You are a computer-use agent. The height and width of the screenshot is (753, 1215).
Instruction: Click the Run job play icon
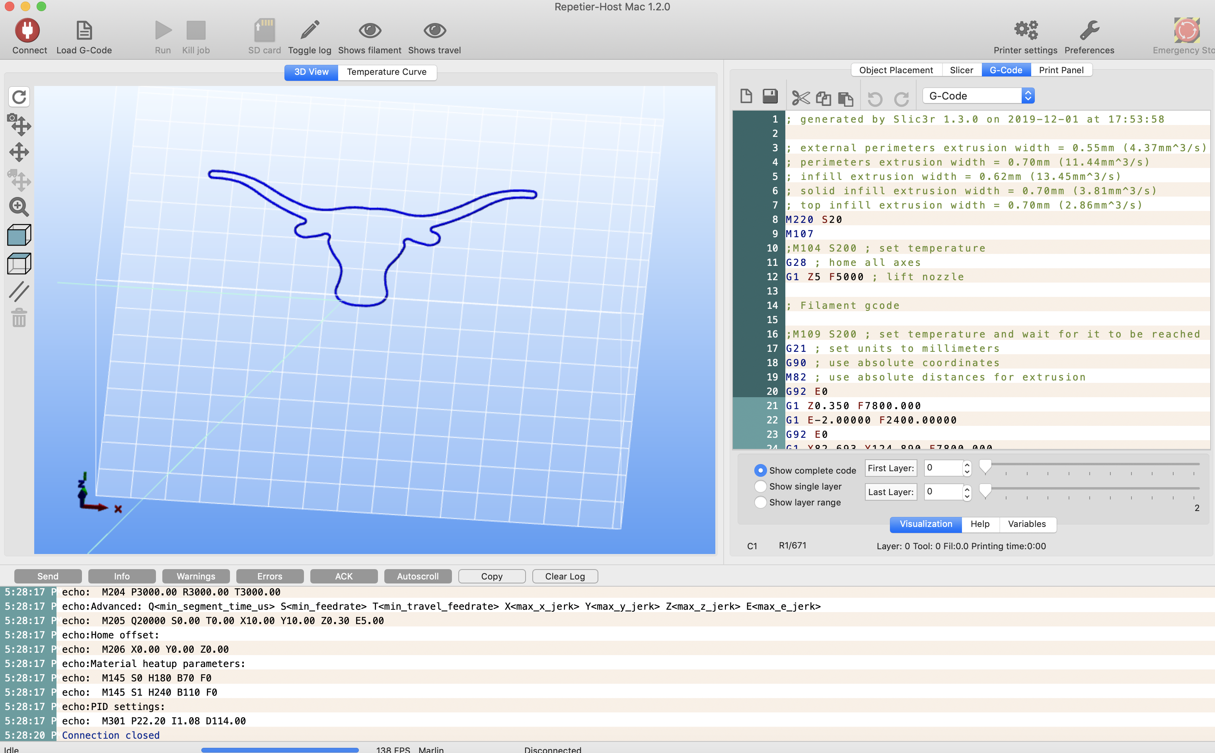tap(163, 30)
